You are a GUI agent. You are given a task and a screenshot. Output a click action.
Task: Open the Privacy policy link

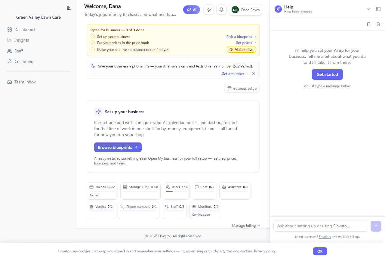click(265, 251)
